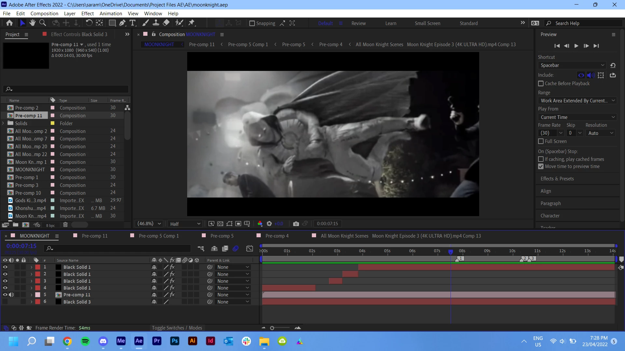Open the preview Resolution Auto dropdown
The height and width of the screenshot is (351, 625).
coord(600,133)
